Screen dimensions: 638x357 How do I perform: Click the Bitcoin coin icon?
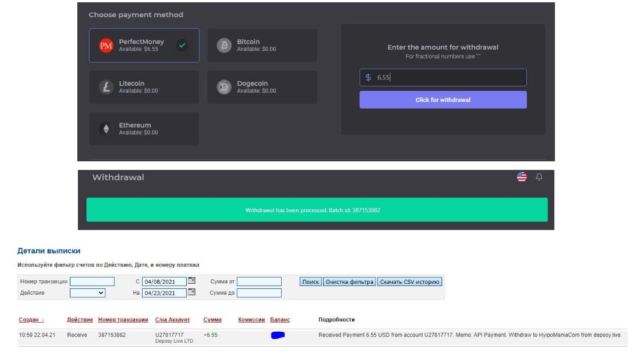224,45
